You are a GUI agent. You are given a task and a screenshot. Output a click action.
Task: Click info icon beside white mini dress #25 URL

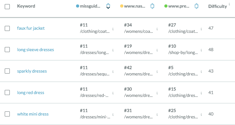(201, 115)
